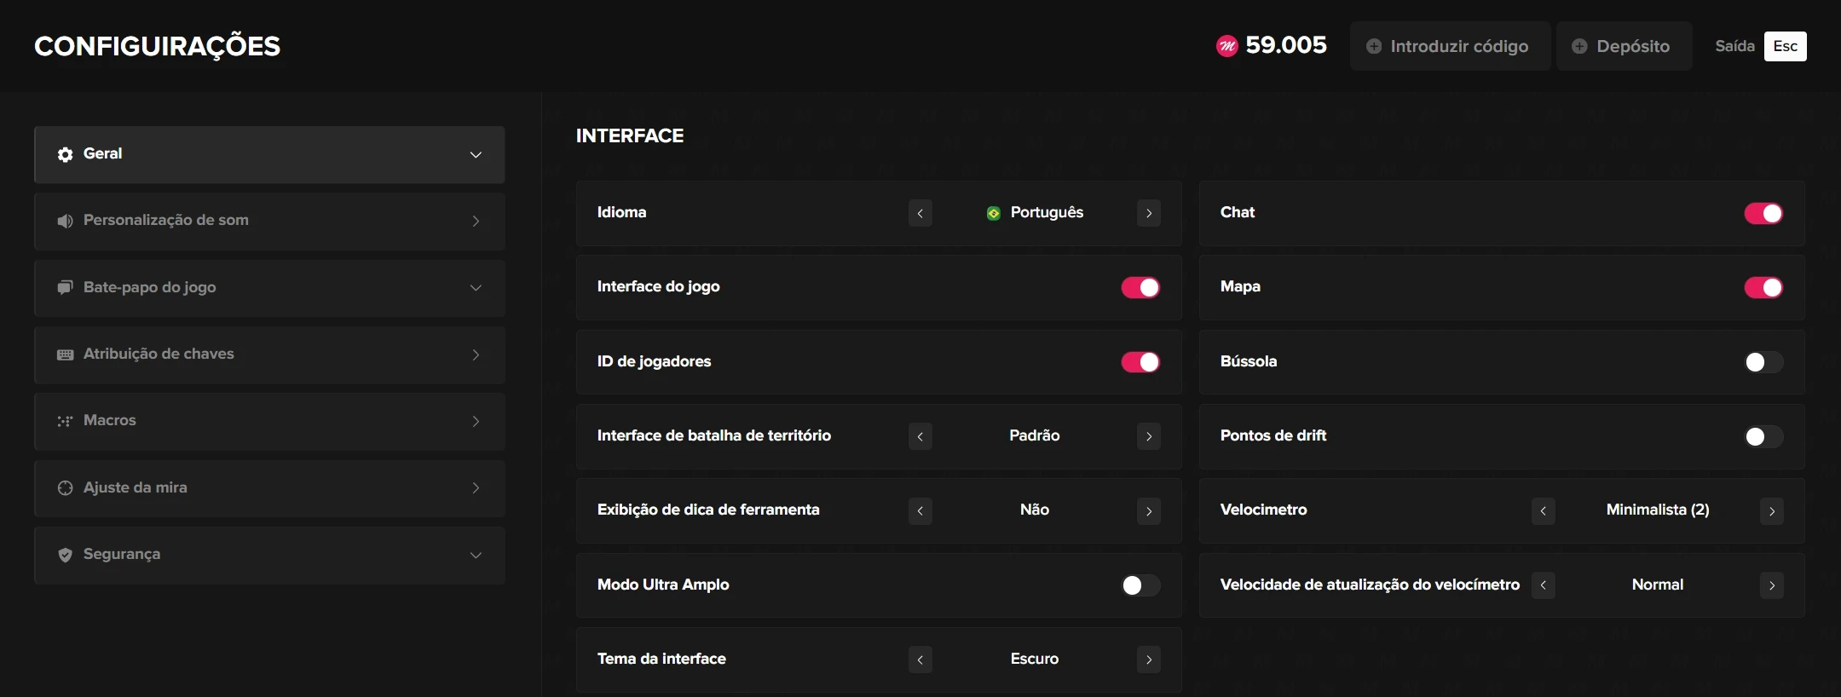Click the shield icon for Segurança
1841x697 pixels.
65,555
